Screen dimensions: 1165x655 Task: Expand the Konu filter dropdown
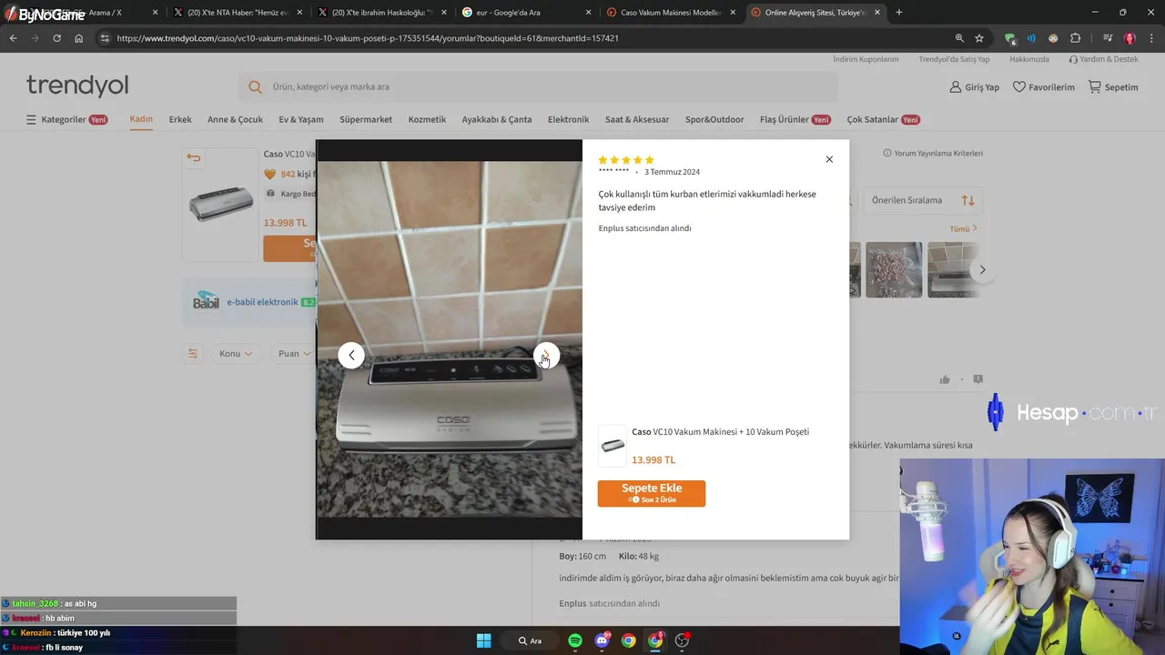[x=236, y=354]
